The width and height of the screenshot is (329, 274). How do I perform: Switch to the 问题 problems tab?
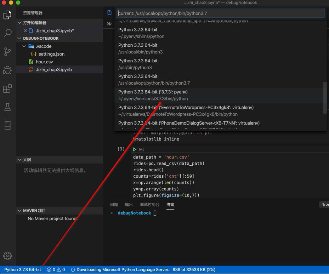pyautogui.click(x=114, y=205)
